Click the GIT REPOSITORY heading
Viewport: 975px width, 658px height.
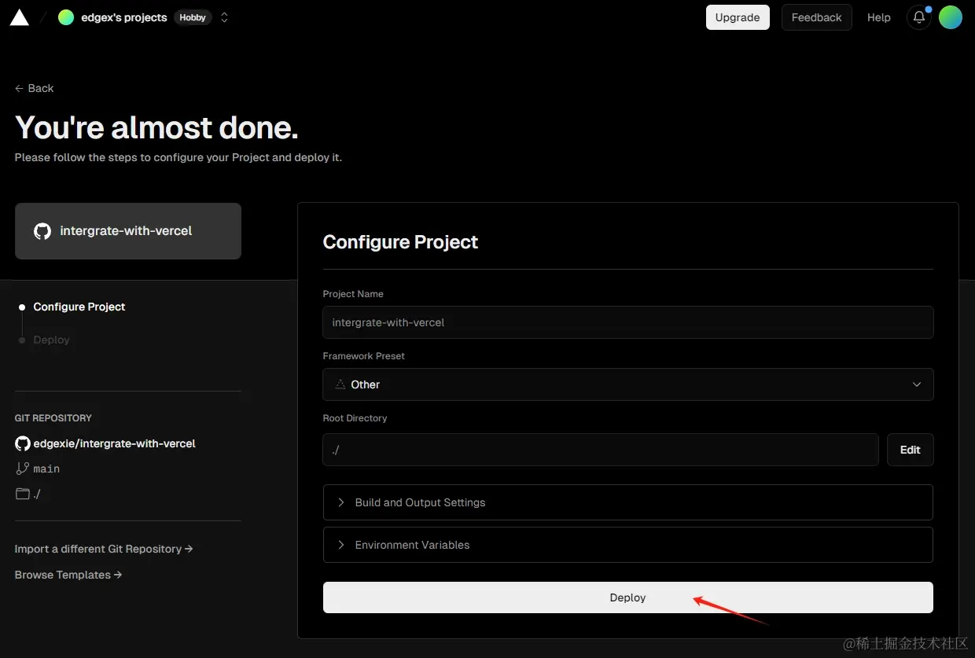pyautogui.click(x=53, y=417)
